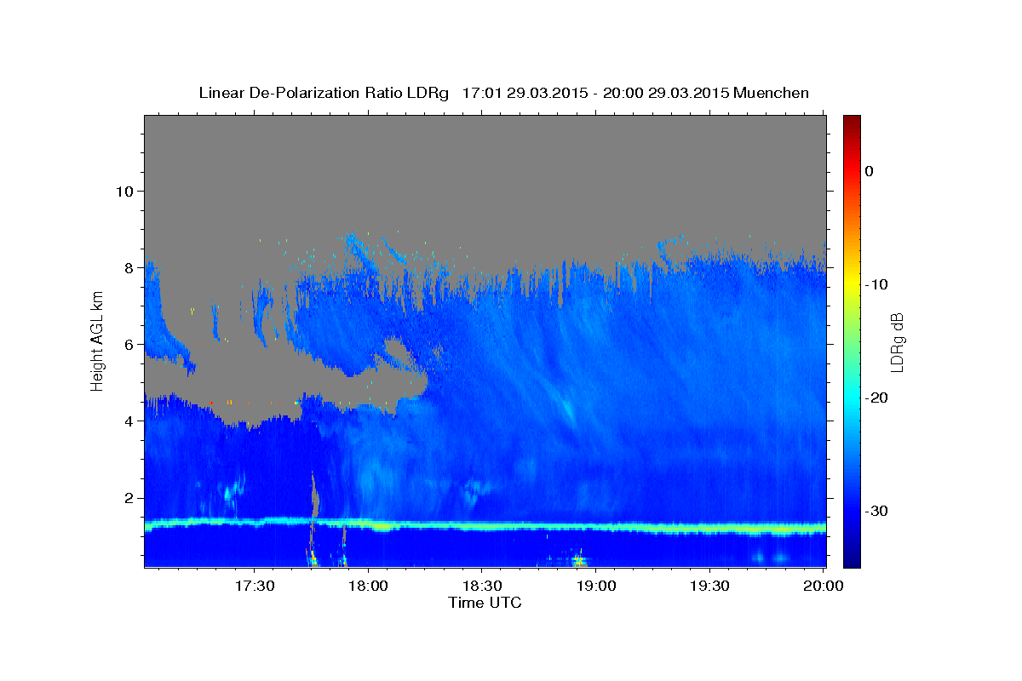Select the 19:30 time tick label

pyautogui.click(x=709, y=587)
